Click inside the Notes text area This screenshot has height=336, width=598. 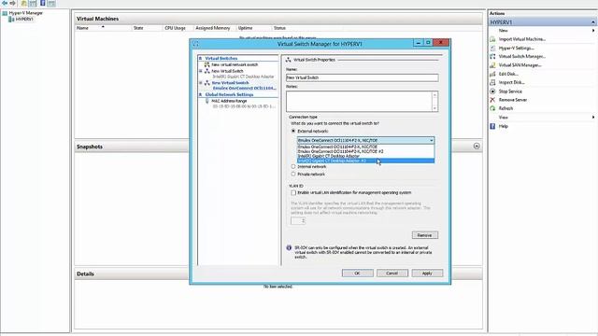(359, 102)
